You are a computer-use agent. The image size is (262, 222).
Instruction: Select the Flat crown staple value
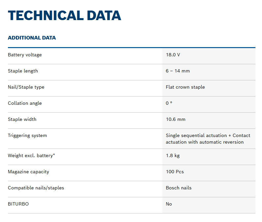coord(185,87)
